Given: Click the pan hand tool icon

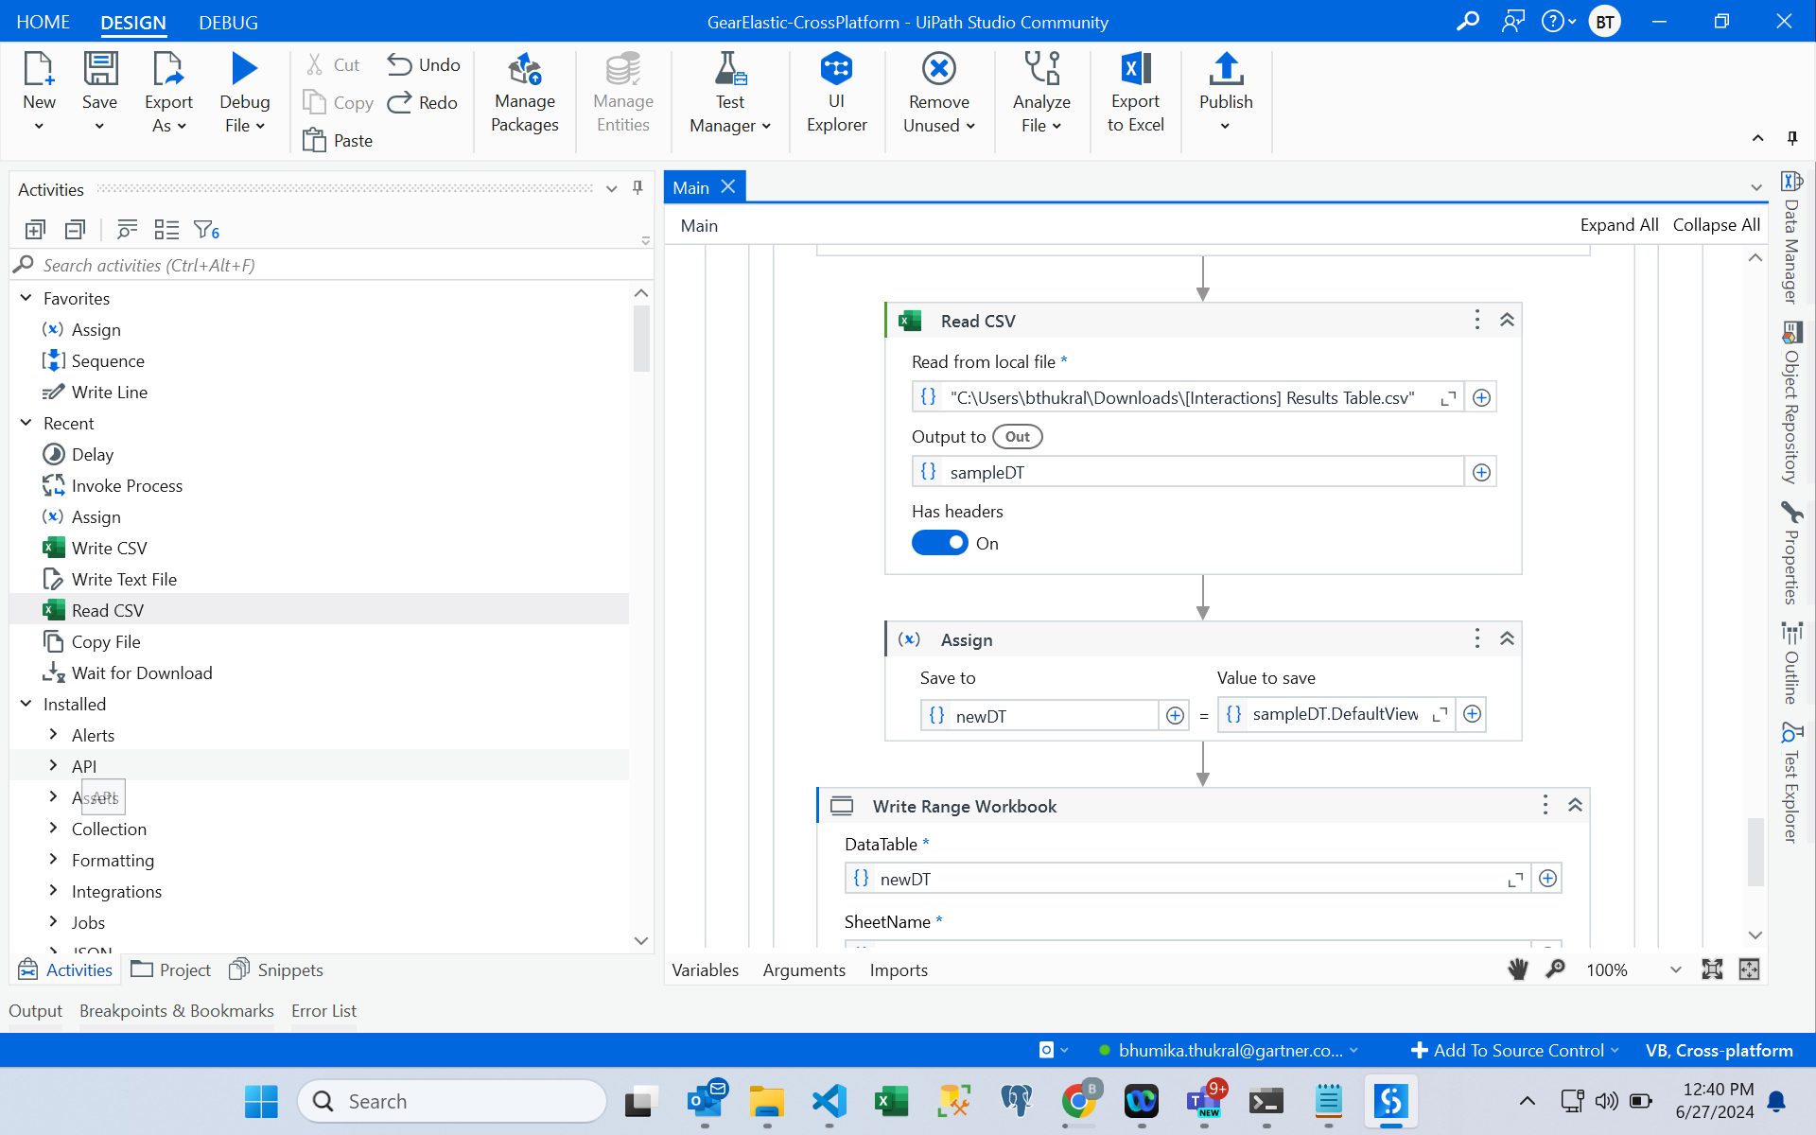Looking at the screenshot, I should pyautogui.click(x=1518, y=969).
